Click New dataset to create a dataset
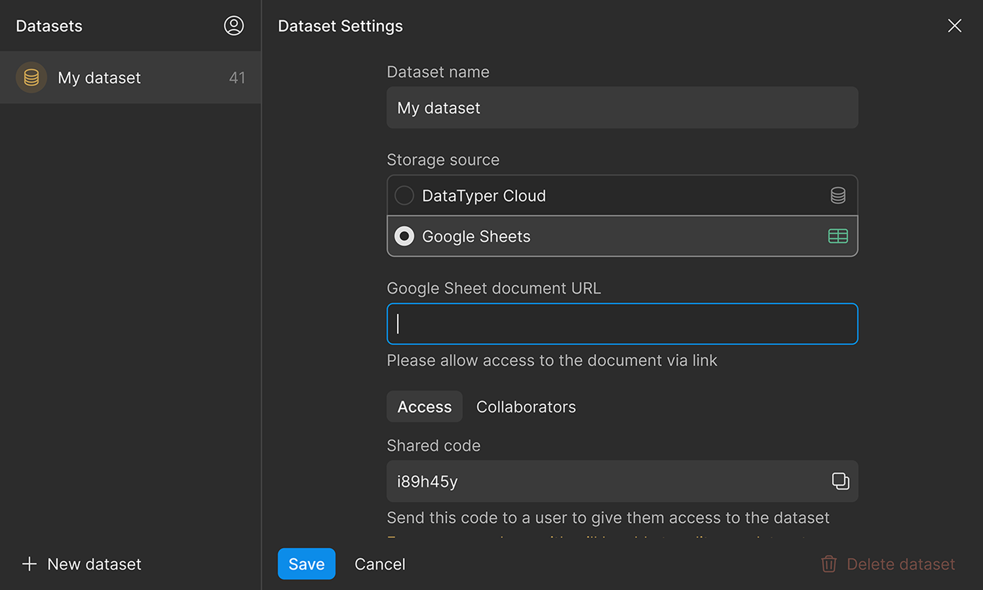Viewport: 983px width, 590px height. (94, 564)
